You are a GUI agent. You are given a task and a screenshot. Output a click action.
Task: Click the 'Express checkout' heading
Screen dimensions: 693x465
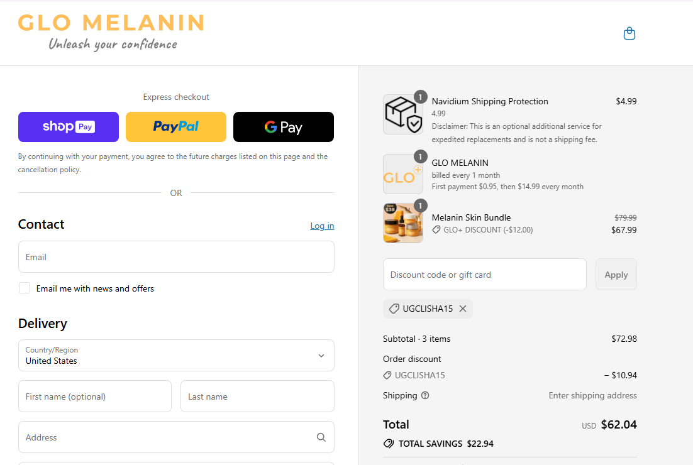[176, 97]
